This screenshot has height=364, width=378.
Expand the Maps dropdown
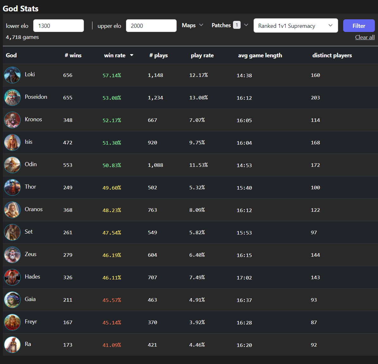(x=192, y=25)
